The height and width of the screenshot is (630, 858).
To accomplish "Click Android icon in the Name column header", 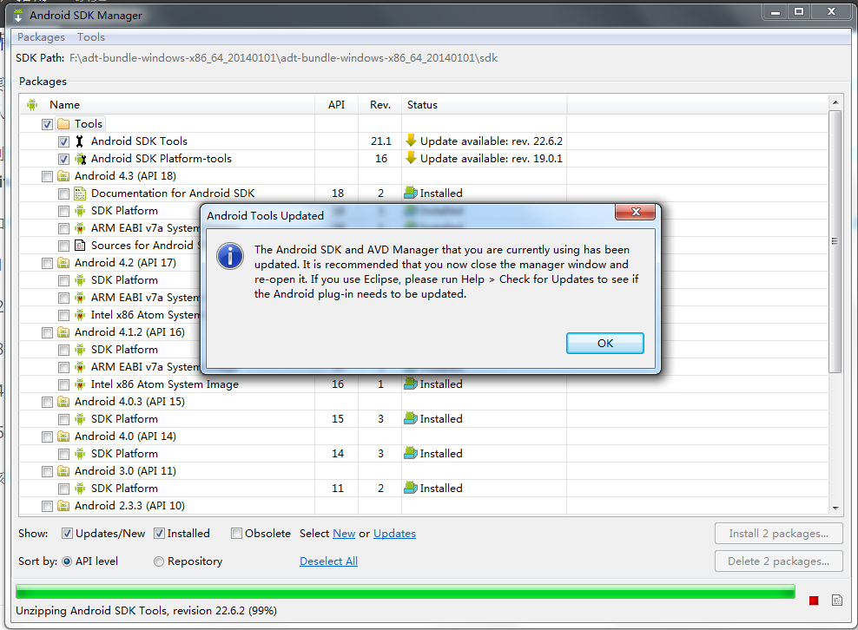I will (32, 104).
